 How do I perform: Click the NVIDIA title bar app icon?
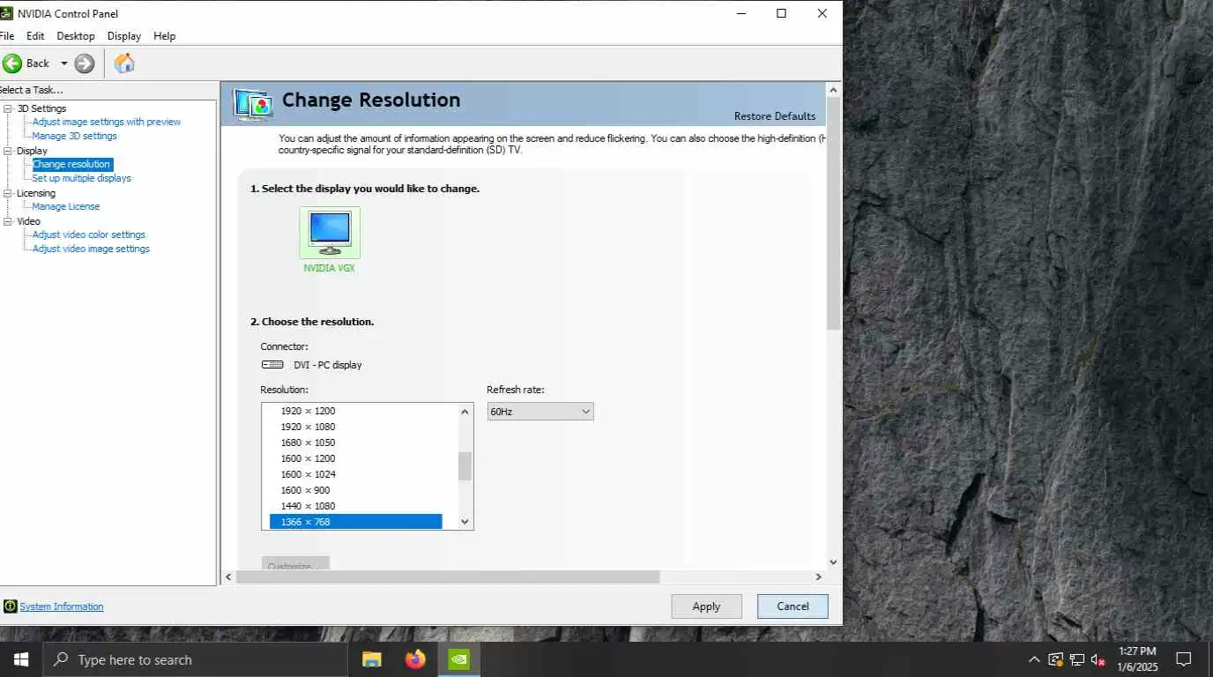[6, 13]
